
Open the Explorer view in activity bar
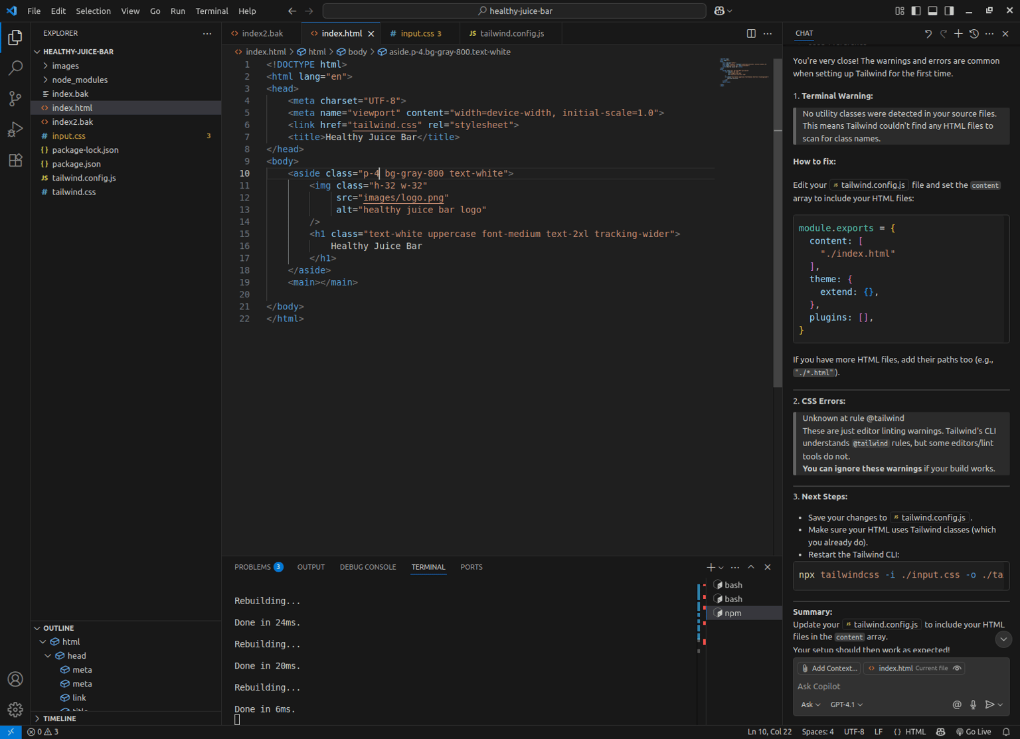[x=15, y=37]
